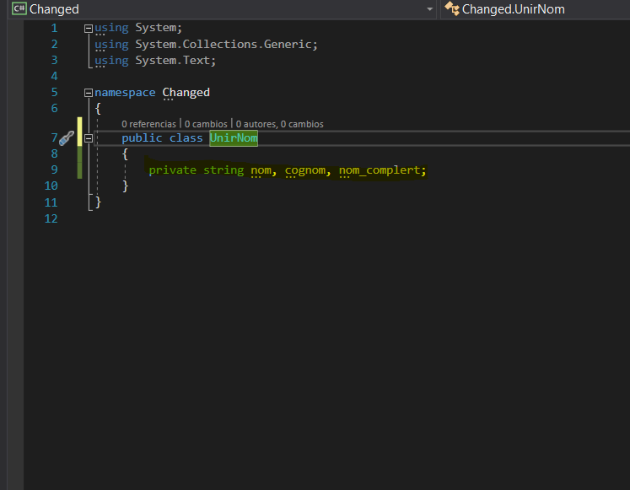Screen dimensions: 630x490
Task: Select line number 12 in gutter
Action: [x=51, y=218]
